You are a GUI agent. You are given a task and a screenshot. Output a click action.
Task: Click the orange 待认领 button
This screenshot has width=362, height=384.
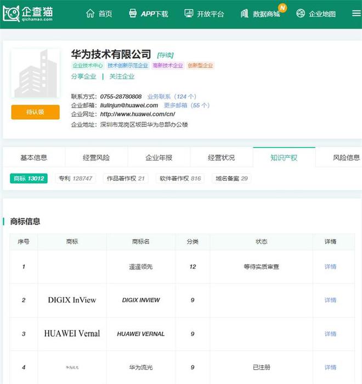point(36,112)
